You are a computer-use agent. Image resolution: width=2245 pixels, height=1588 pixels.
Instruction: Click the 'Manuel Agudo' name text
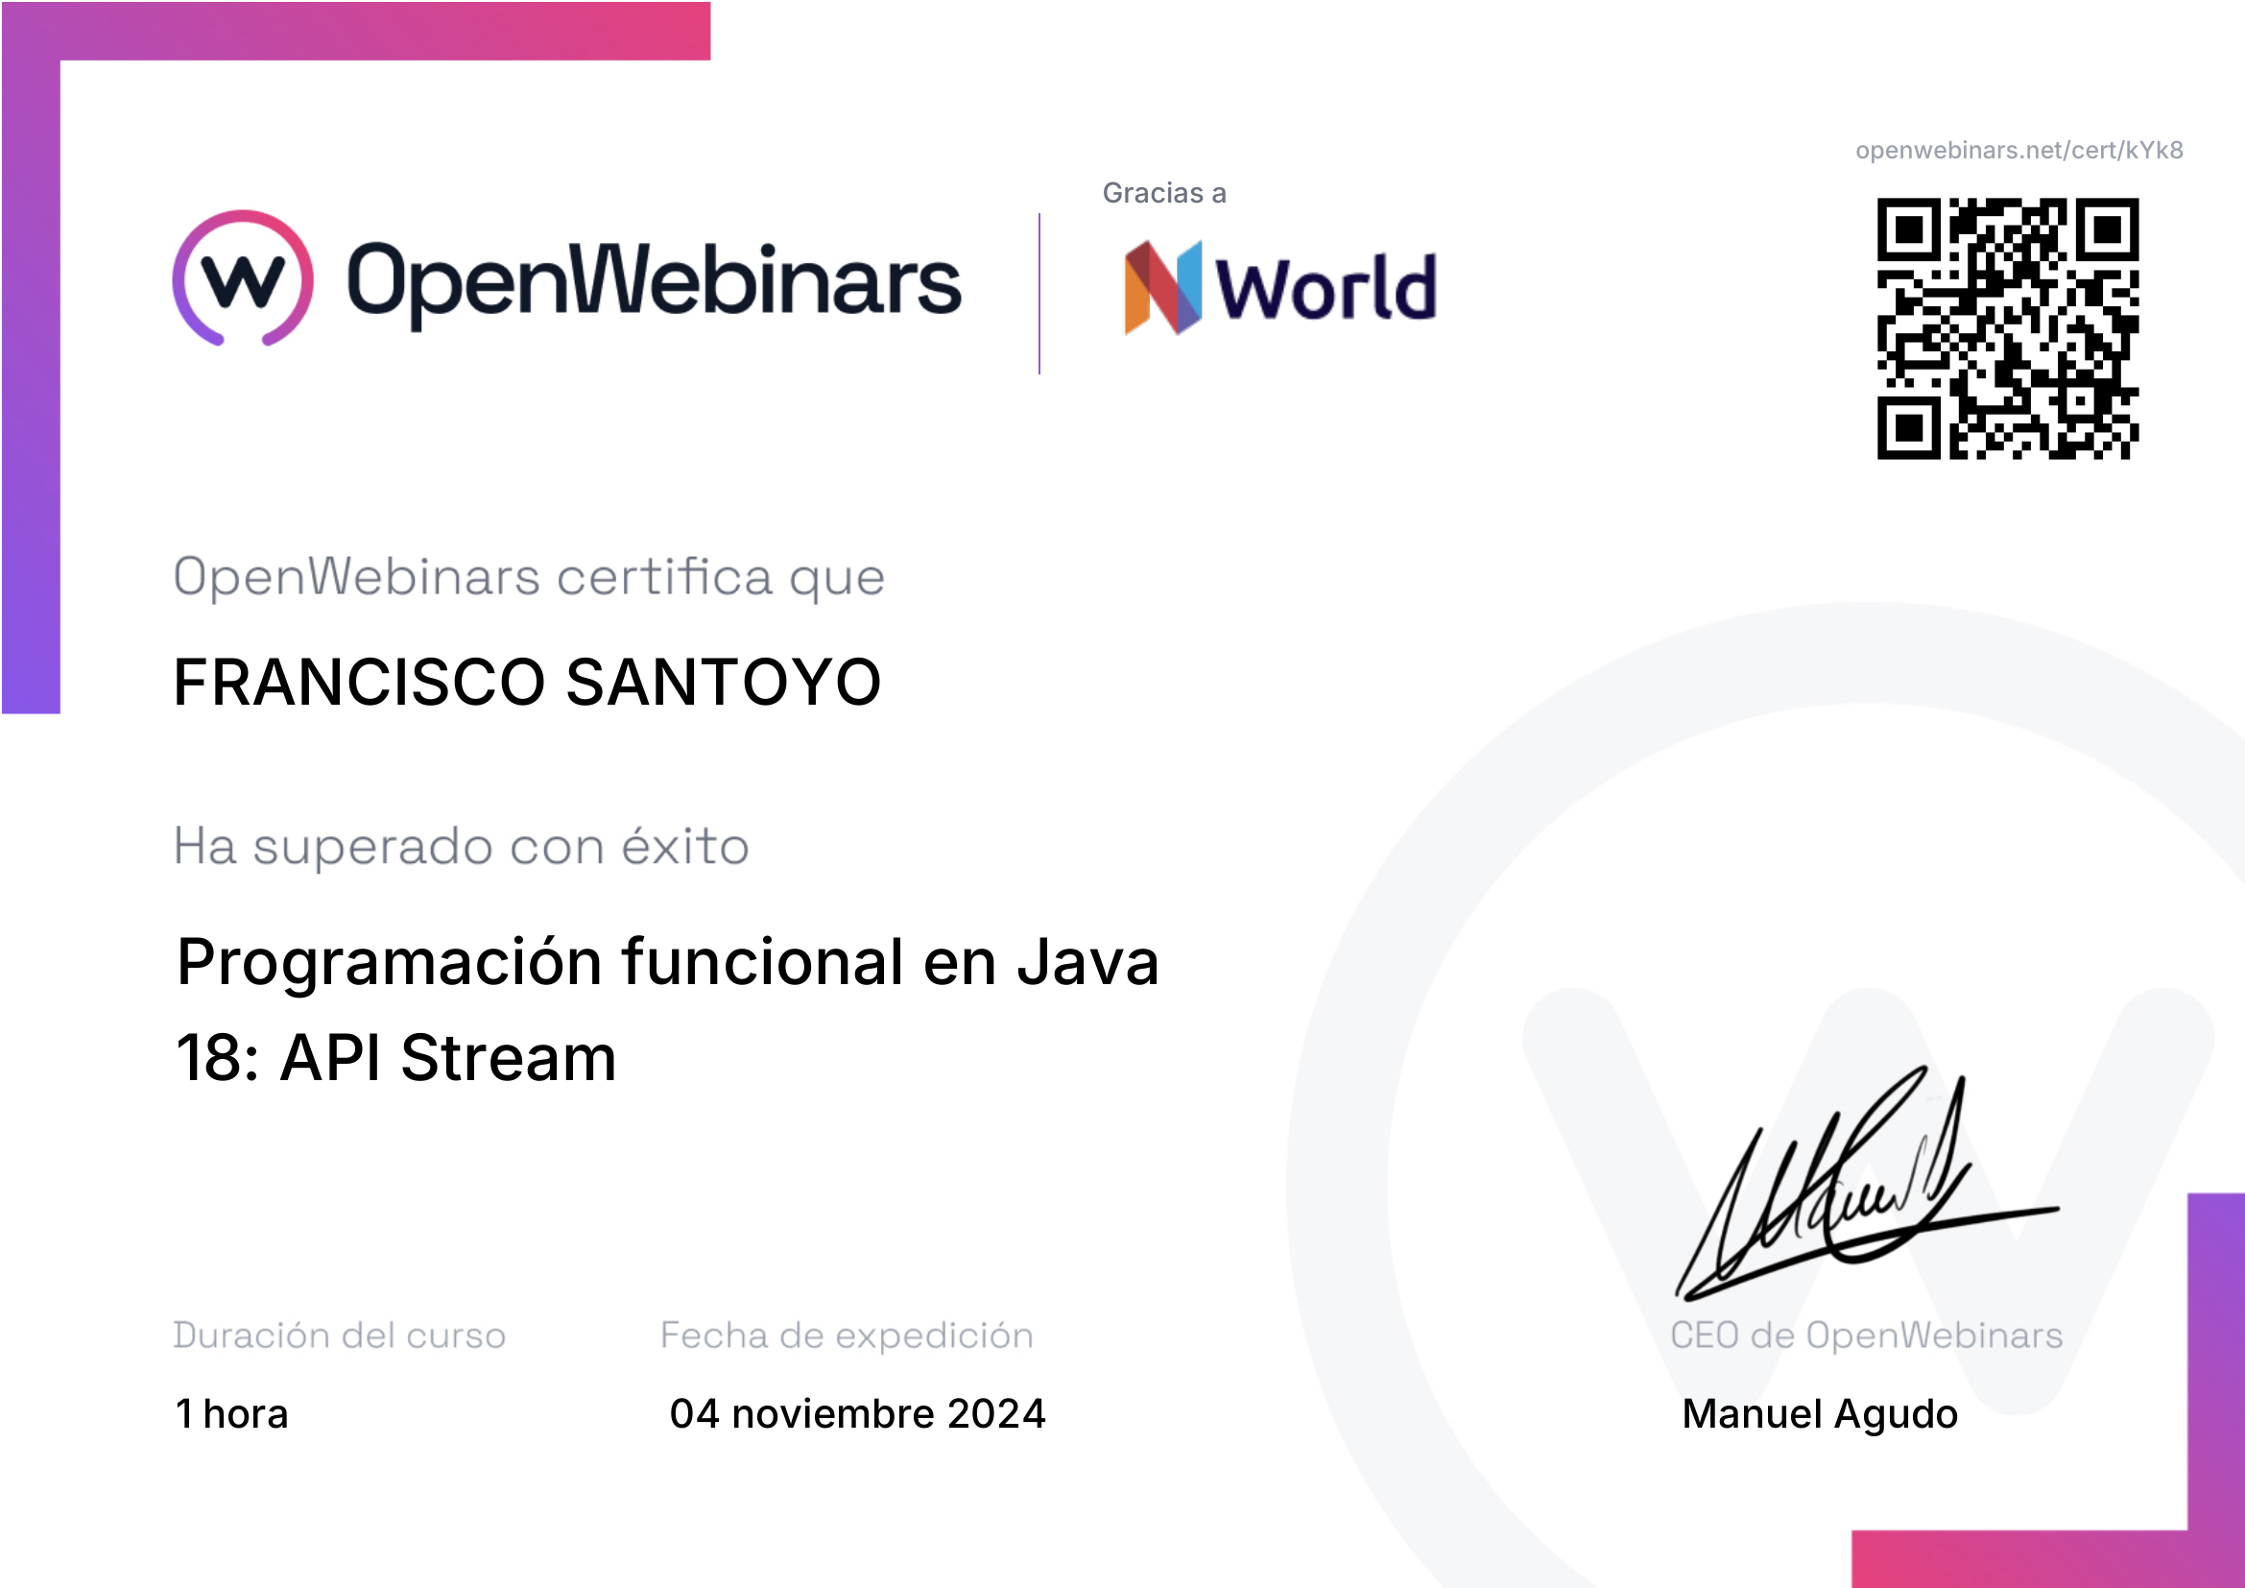point(1819,1414)
